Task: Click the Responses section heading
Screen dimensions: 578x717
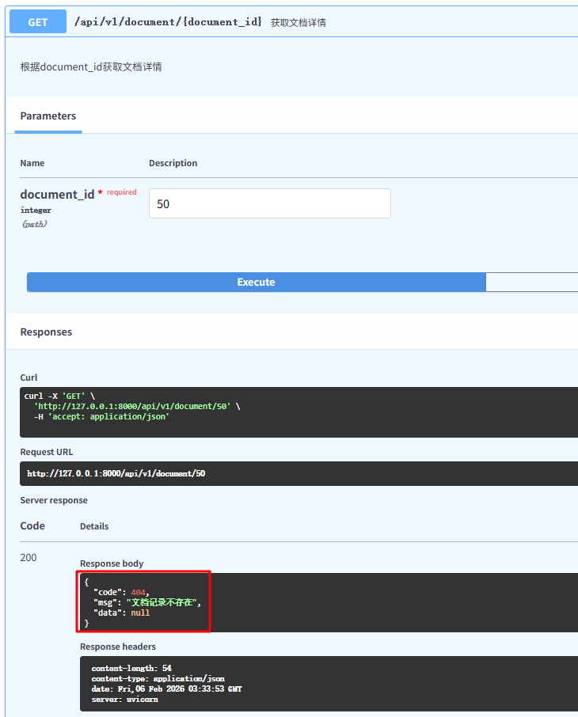Action: tap(46, 332)
